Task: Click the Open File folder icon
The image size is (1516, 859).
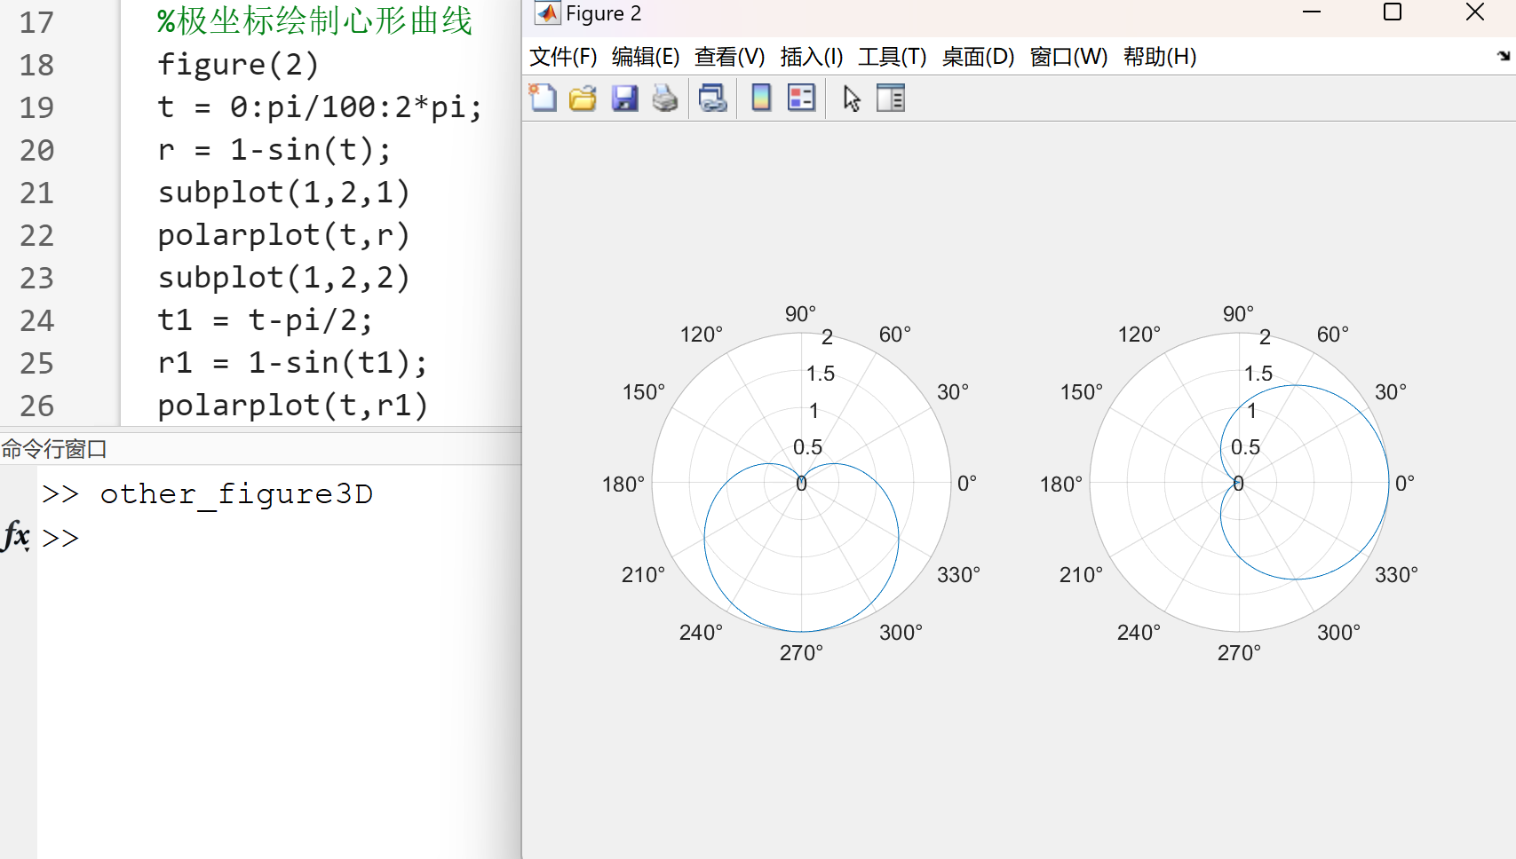Action: pos(583,98)
